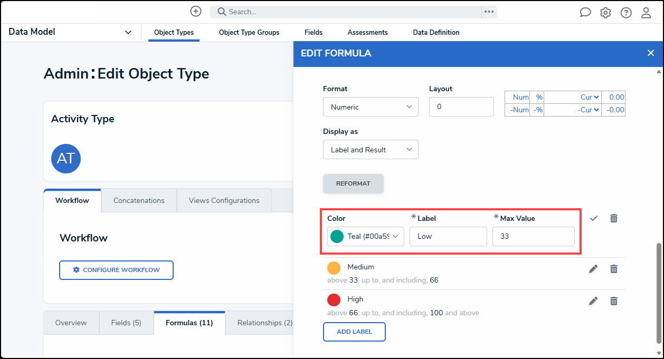
Task: Click the Reformat button
Action: [353, 183]
